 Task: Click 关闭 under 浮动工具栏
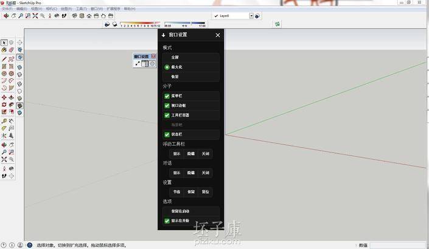click(206, 154)
